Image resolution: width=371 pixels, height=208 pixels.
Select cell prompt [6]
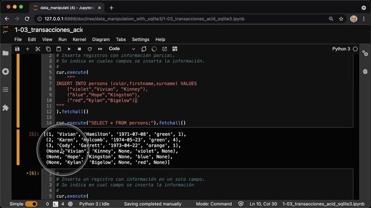32,173
